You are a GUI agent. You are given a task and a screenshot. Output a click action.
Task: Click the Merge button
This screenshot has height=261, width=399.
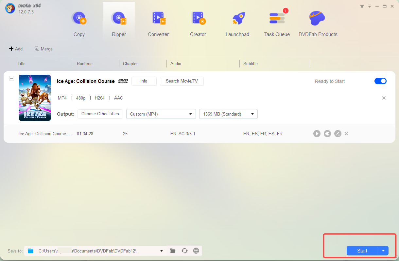(x=44, y=49)
